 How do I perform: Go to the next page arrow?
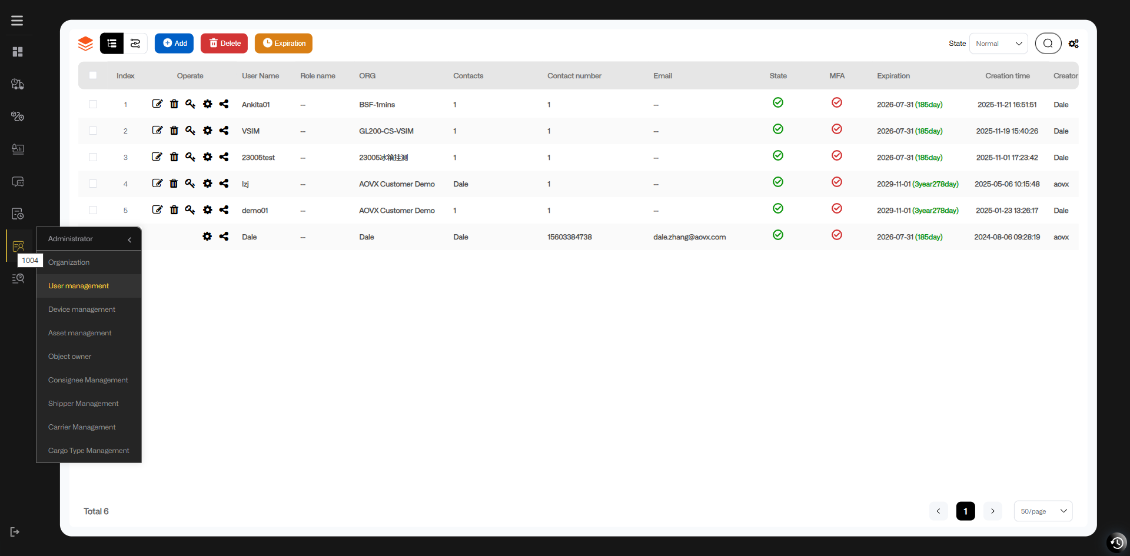coord(992,511)
